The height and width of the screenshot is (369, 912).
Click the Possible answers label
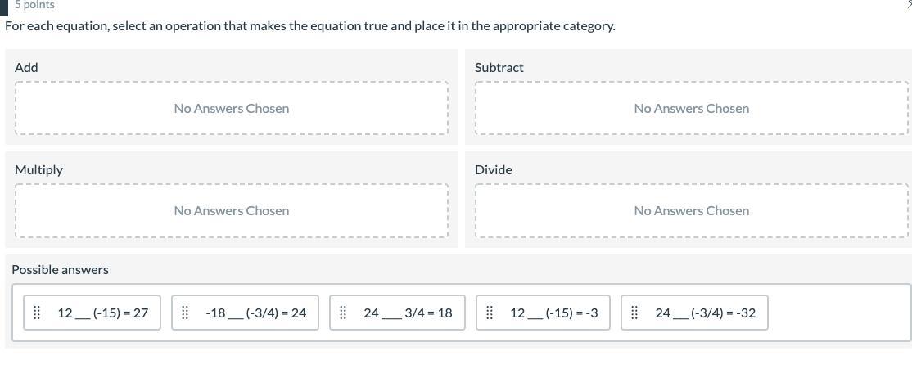(x=60, y=270)
